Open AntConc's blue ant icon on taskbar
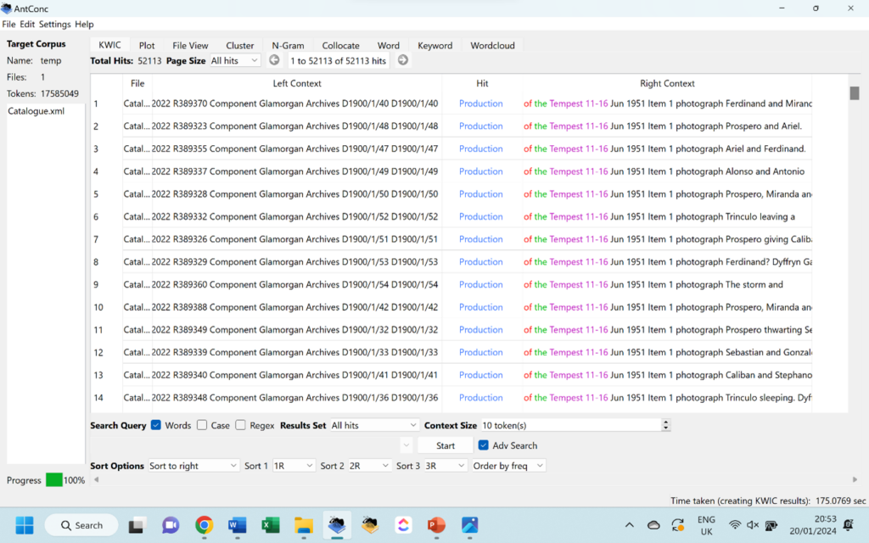Image resolution: width=869 pixels, height=543 pixels. tap(337, 525)
